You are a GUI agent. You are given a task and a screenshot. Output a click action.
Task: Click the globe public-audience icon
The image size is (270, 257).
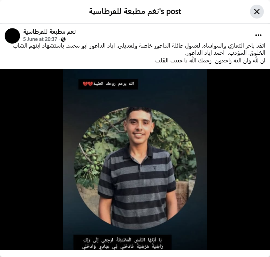pyautogui.click(x=63, y=40)
